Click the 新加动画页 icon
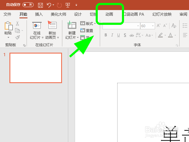The width and height of the screenshot is (189, 142). pos(52,25)
